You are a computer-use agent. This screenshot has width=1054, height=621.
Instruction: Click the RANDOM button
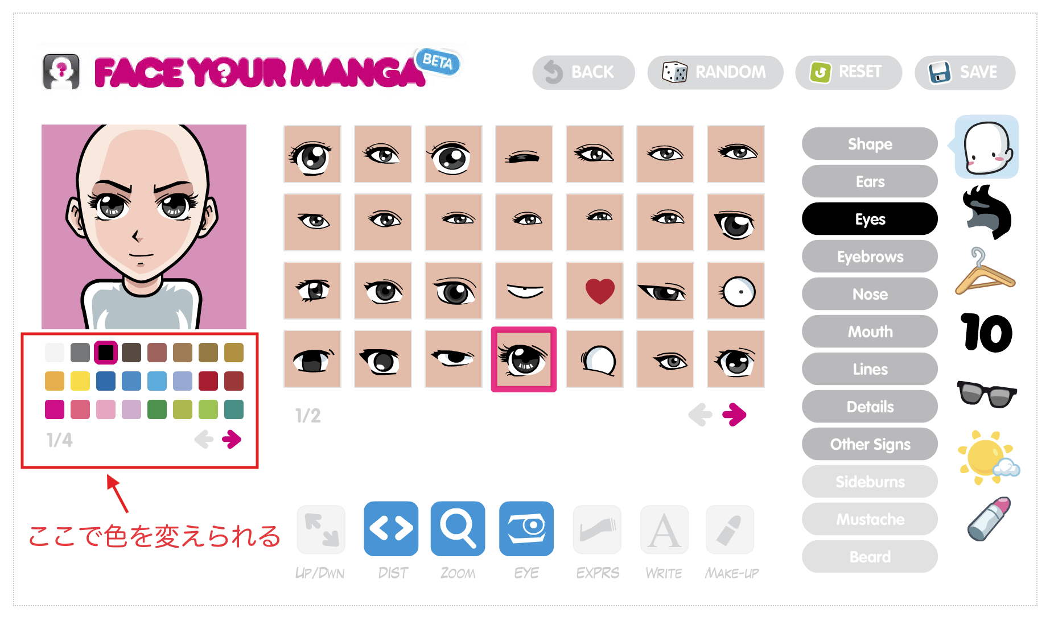715,72
